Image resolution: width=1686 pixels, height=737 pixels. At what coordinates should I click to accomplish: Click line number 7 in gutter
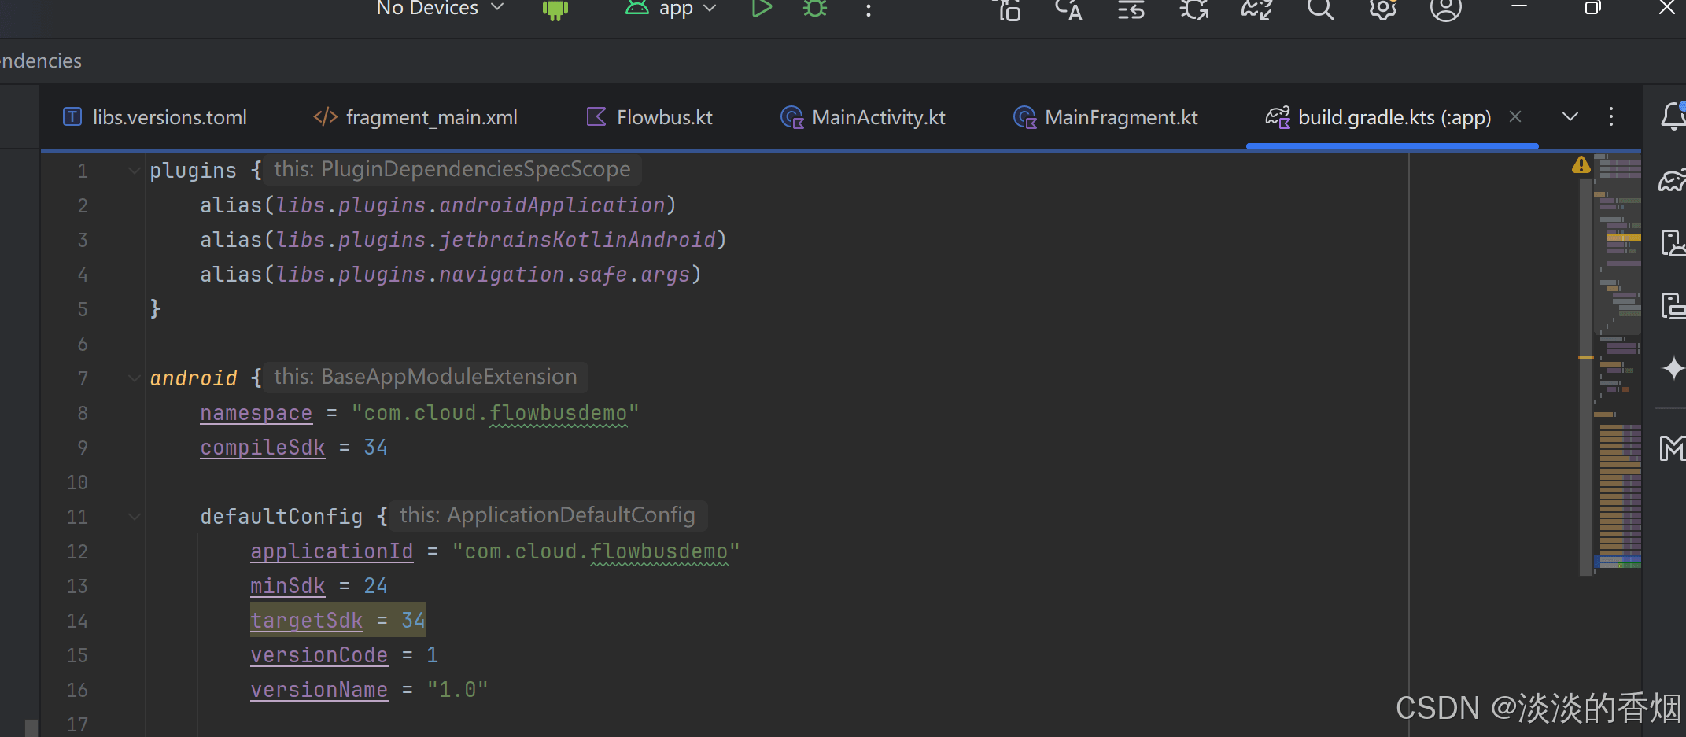(83, 378)
